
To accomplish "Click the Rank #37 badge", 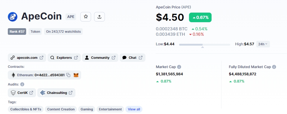I will click(17, 31).
